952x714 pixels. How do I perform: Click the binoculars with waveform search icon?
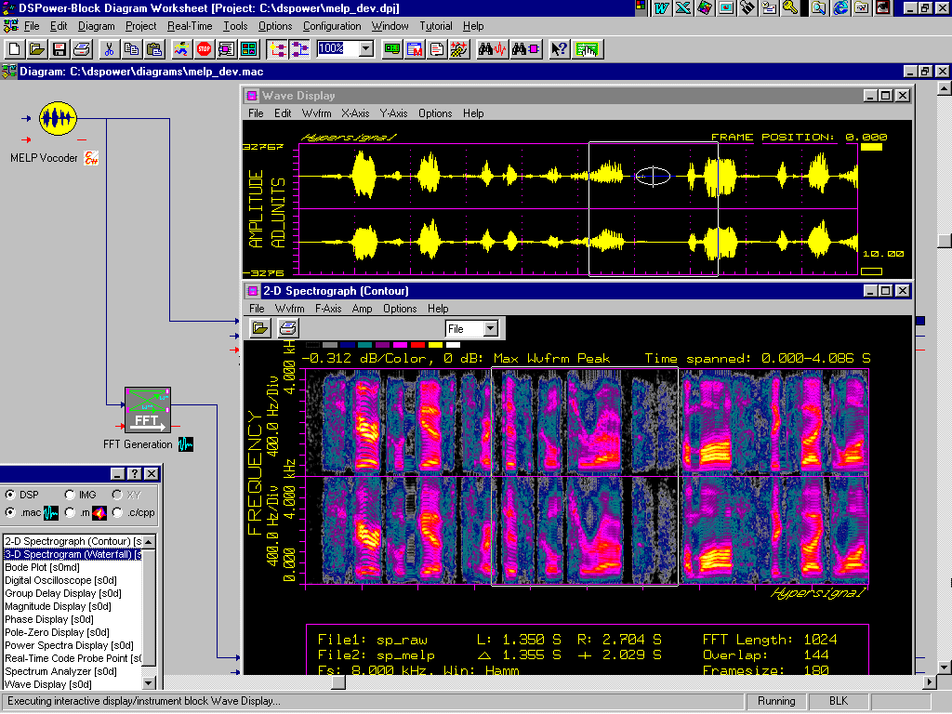[492, 49]
